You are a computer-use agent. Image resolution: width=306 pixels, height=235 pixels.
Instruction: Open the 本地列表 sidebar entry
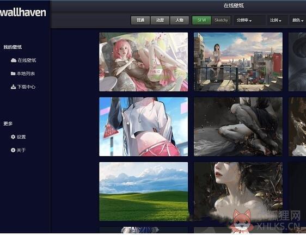coord(23,73)
